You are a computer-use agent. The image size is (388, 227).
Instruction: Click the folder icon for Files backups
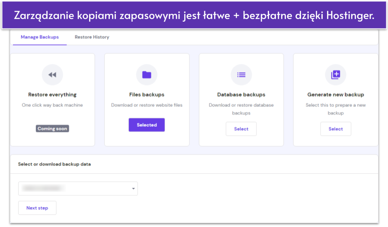(147, 75)
